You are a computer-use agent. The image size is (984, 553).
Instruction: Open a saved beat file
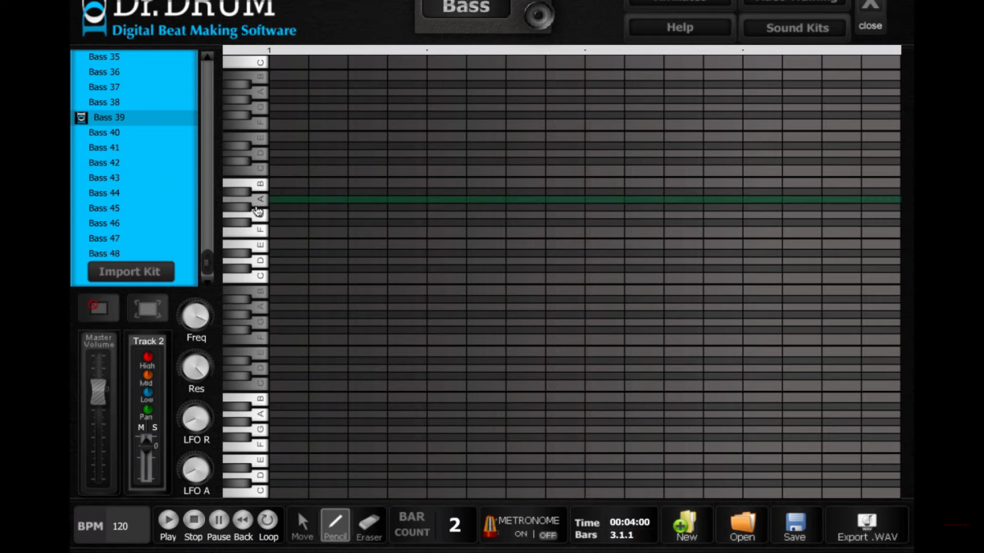click(740, 525)
